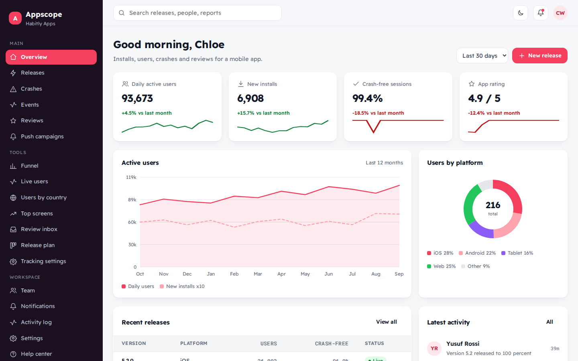Navigate to Events
Image resolution: width=578 pixels, height=361 pixels.
pyautogui.click(x=51, y=105)
